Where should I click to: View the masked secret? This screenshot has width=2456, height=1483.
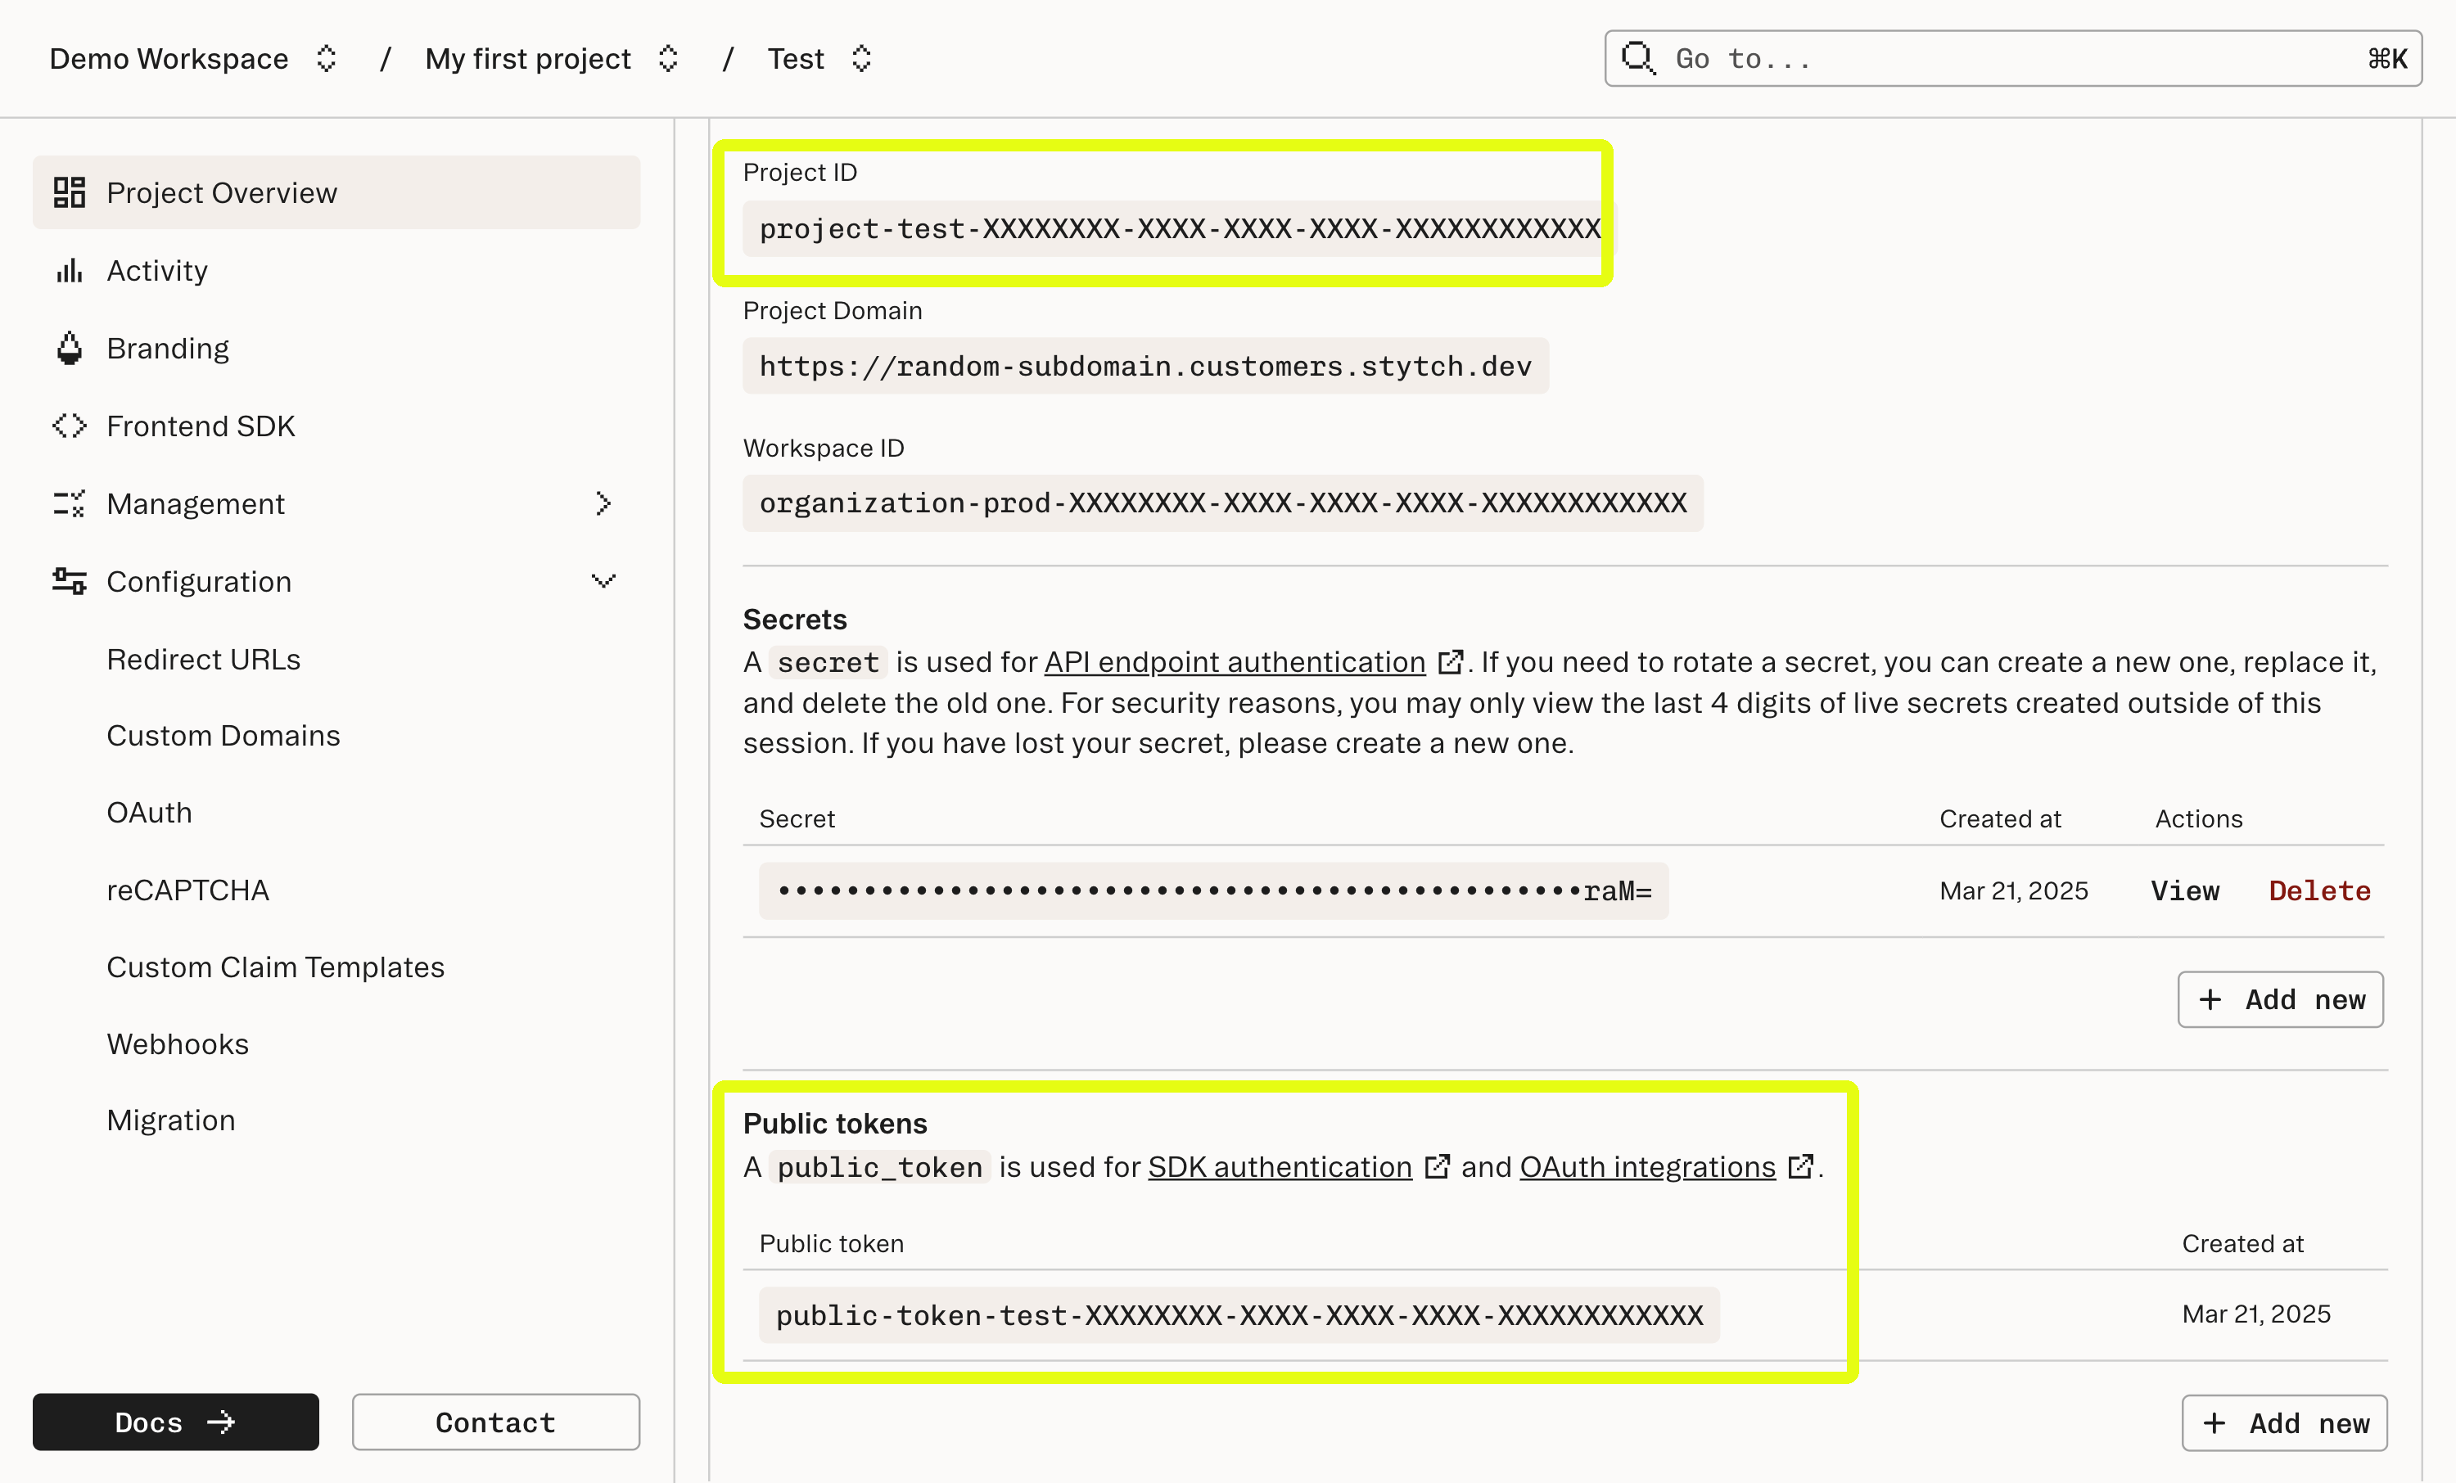(x=2185, y=890)
